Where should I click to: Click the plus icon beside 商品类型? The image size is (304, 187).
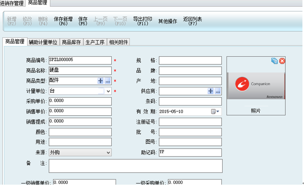tap(100, 81)
